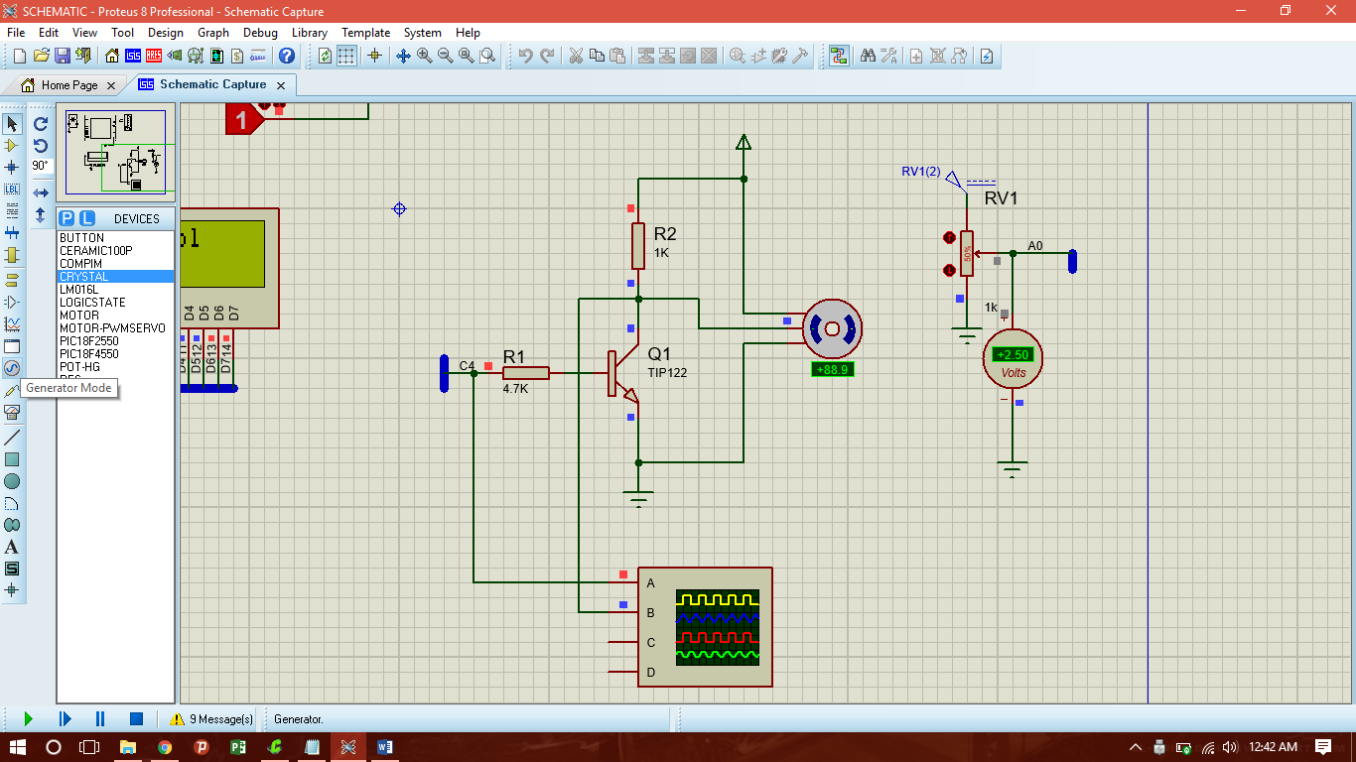Click the Undo arrow icon

pos(525,56)
